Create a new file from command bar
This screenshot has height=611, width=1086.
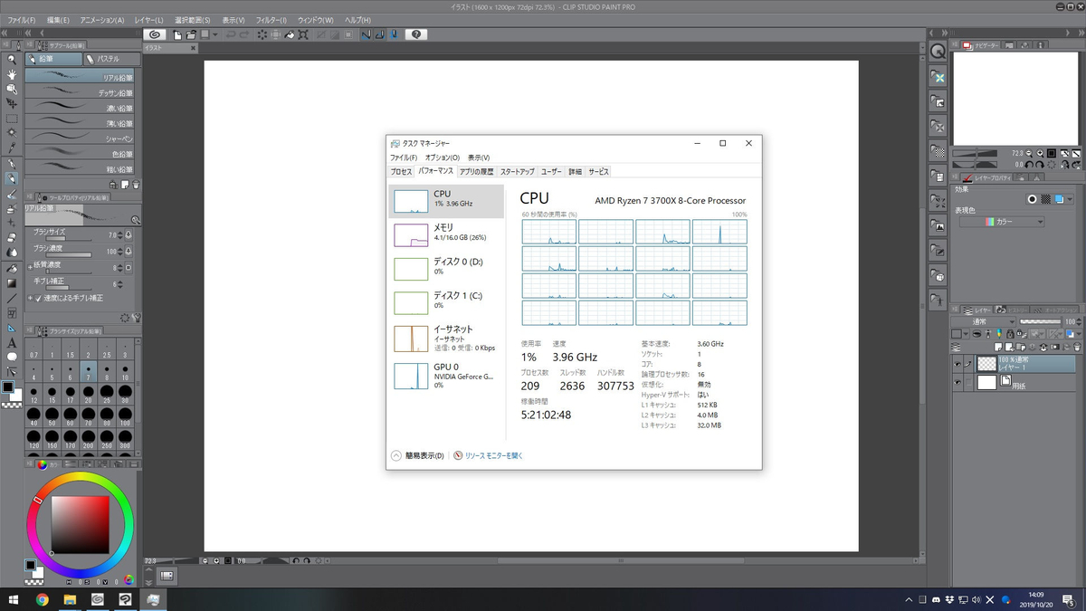(178, 34)
